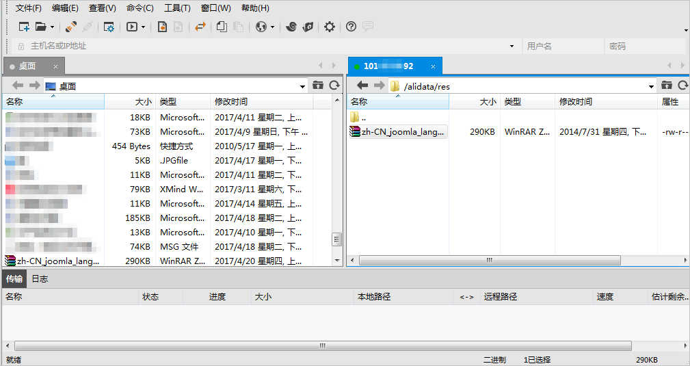The image size is (690, 366).
Task: Click the grayed Paste icon
Action: [238, 27]
